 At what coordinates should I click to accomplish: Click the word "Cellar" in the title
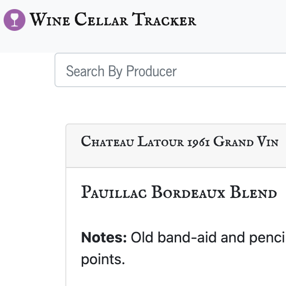pyautogui.click(x=101, y=20)
